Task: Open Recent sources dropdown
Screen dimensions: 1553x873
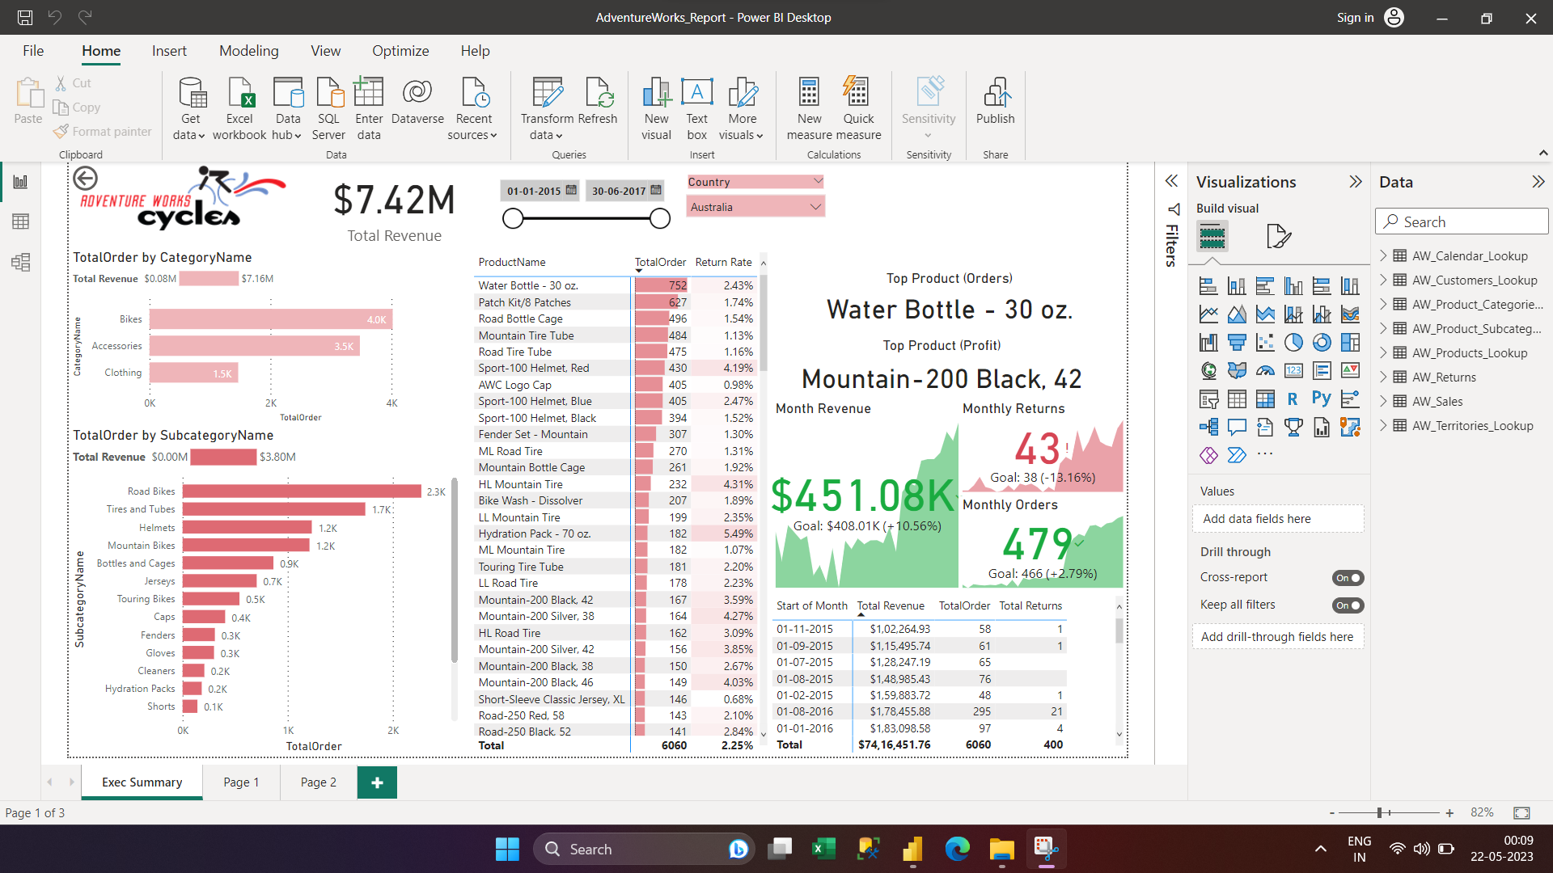Action: (x=473, y=109)
